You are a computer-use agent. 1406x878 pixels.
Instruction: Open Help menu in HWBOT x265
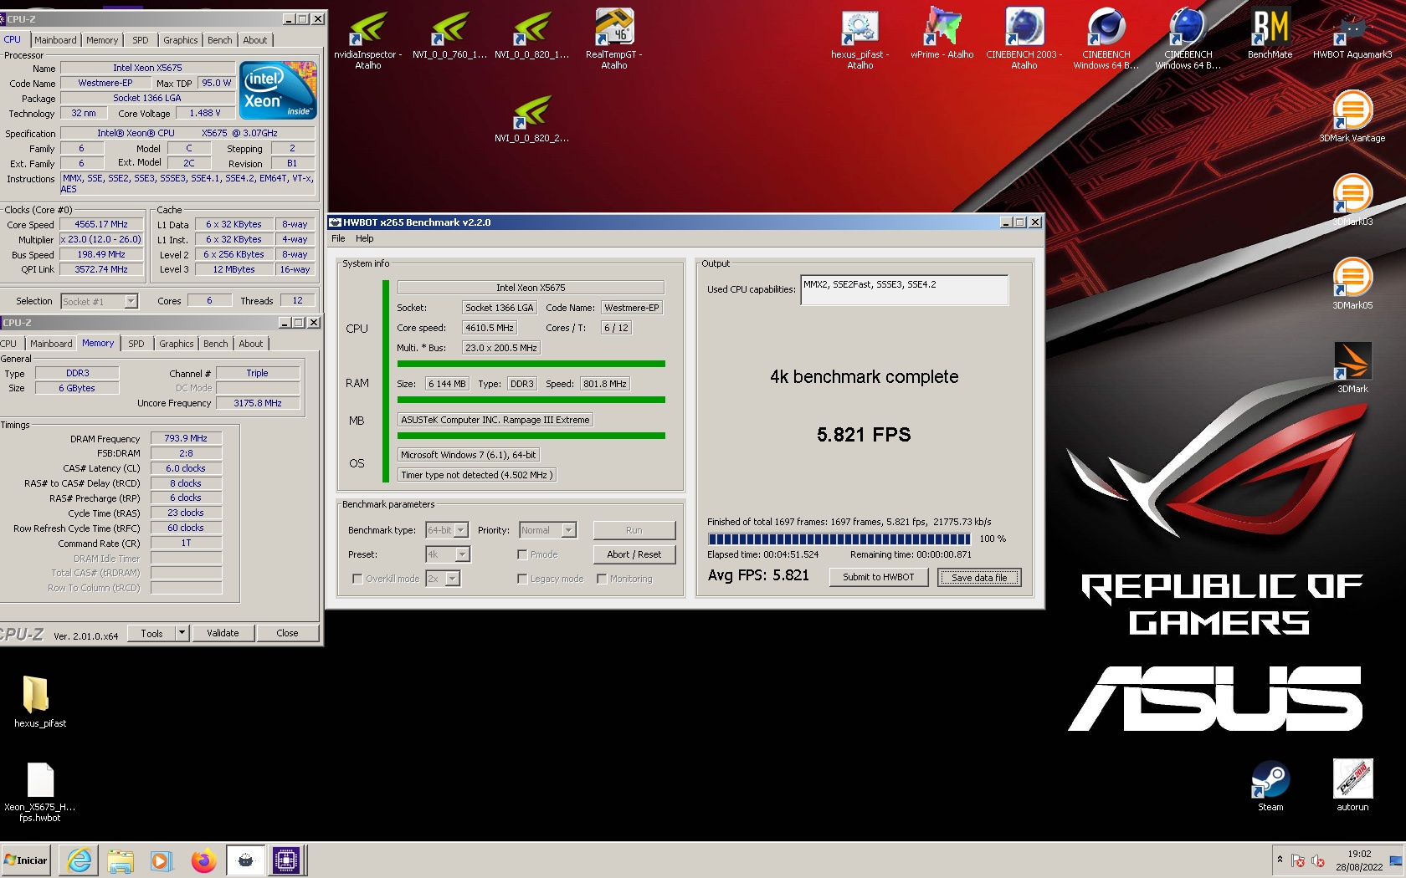point(365,238)
